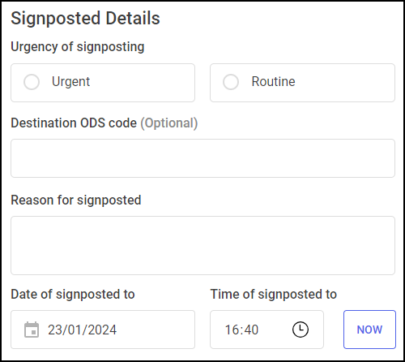This screenshot has width=405, height=362.
Task: Select the Urgent radio button
Action: (32, 82)
